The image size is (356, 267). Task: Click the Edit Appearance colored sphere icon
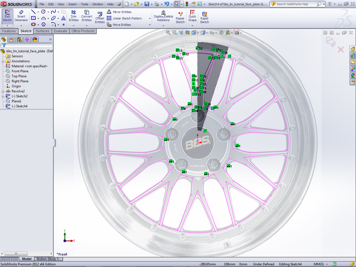[228, 33]
